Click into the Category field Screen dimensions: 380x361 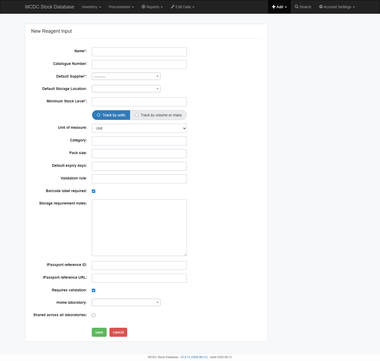(x=139, y=141)
